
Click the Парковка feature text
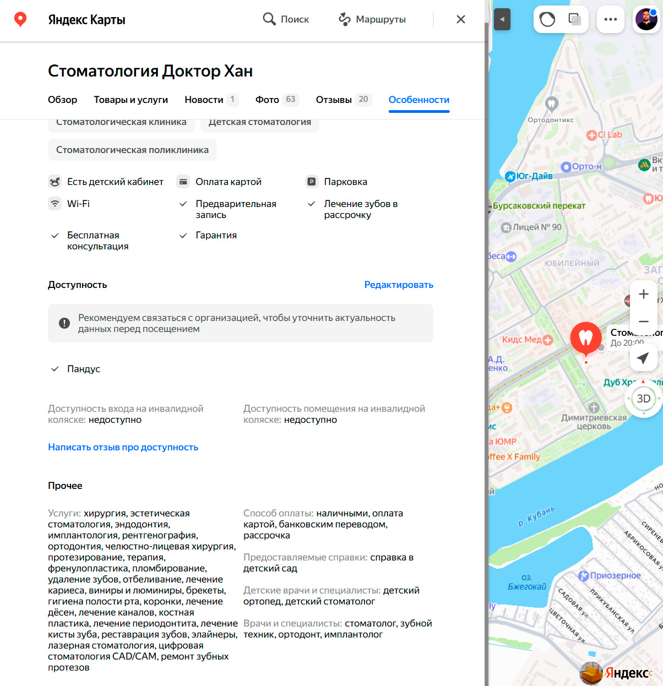click(346, 182)
